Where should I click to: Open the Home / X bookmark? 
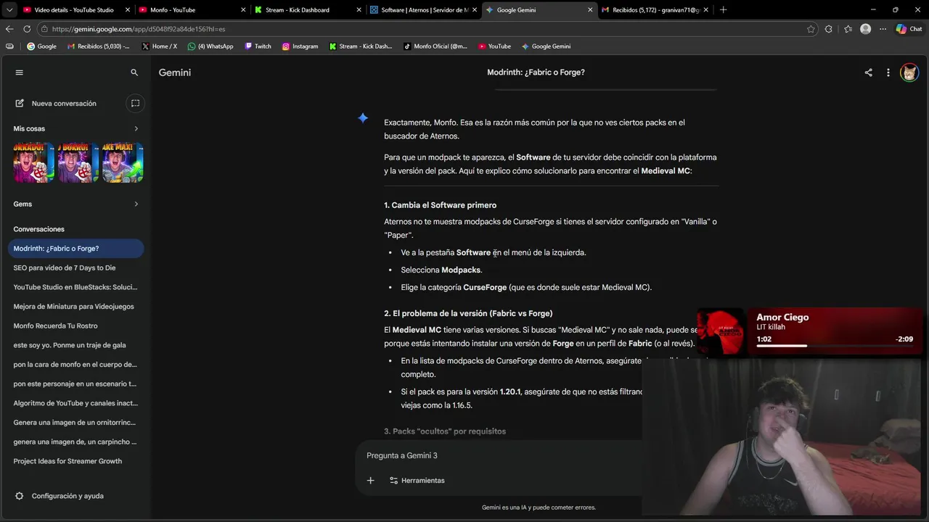[159, 46]
